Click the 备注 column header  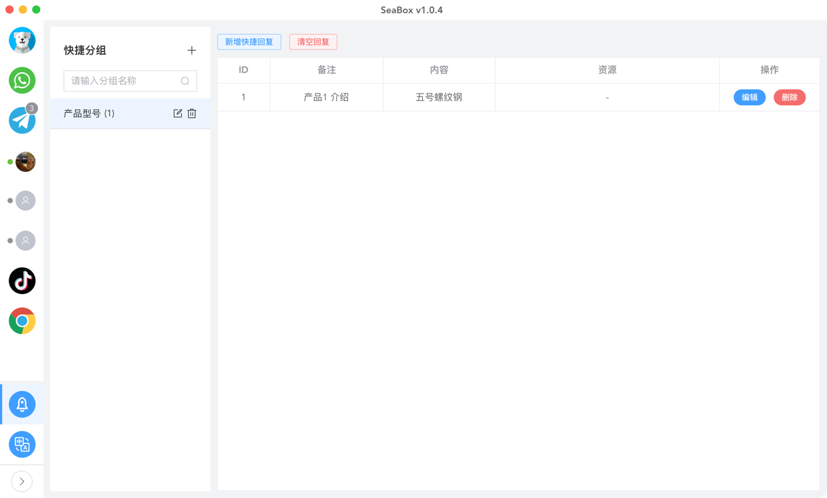pyautogui.click(x=327, y=70)
